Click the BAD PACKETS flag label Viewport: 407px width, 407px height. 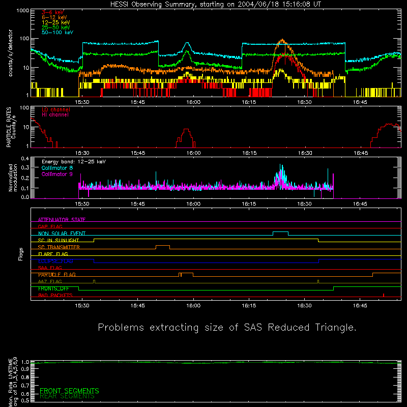(55, 295)
